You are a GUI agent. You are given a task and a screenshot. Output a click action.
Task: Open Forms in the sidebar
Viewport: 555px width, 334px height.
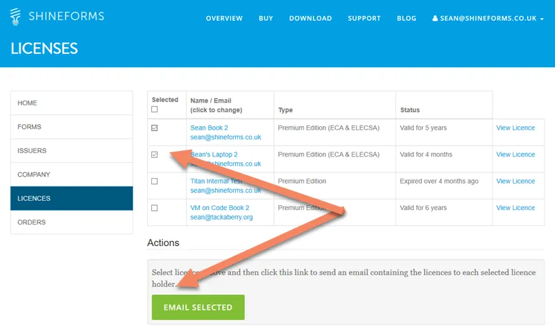pos(72,127)
